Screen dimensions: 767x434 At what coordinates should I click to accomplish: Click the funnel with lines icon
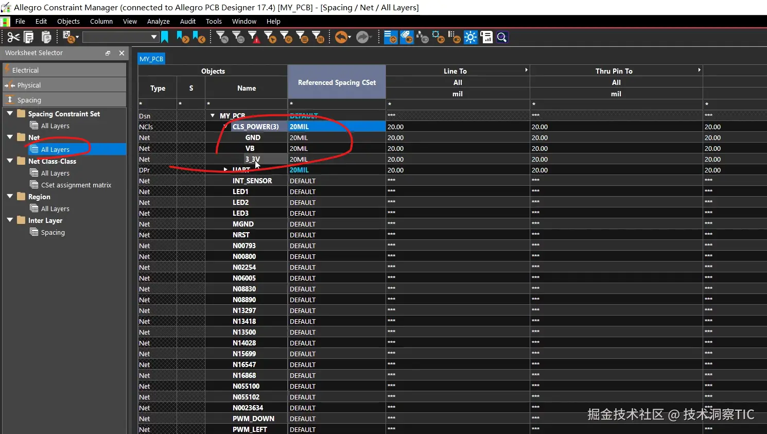coord(302,37)
